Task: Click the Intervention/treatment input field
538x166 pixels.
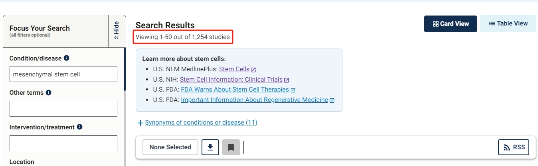Action: 63,143
